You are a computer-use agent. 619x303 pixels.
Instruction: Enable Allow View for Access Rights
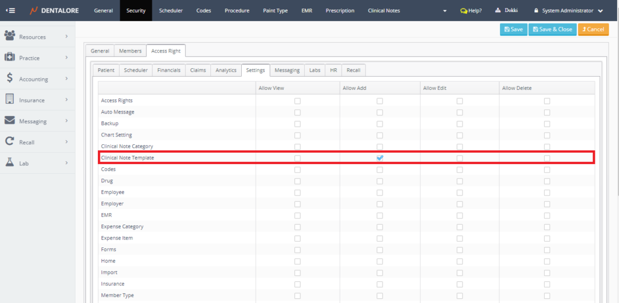tap(297, 101)
